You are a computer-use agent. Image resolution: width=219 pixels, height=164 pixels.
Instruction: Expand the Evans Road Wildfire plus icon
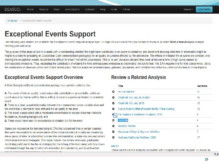(113, 109)
